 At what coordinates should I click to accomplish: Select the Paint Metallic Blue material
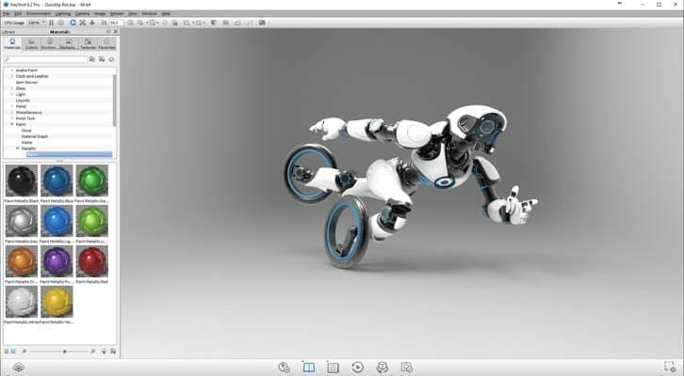coord(57,180)
